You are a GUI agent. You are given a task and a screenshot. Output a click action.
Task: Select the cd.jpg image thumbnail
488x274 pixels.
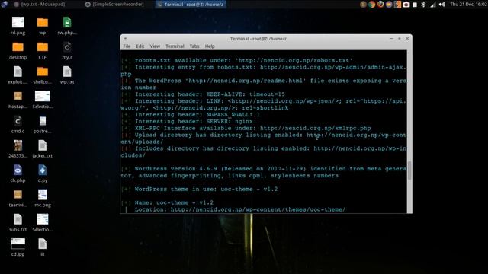pos(18,244)
